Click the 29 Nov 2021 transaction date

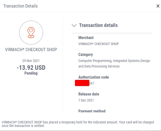(x=31, y=61)
